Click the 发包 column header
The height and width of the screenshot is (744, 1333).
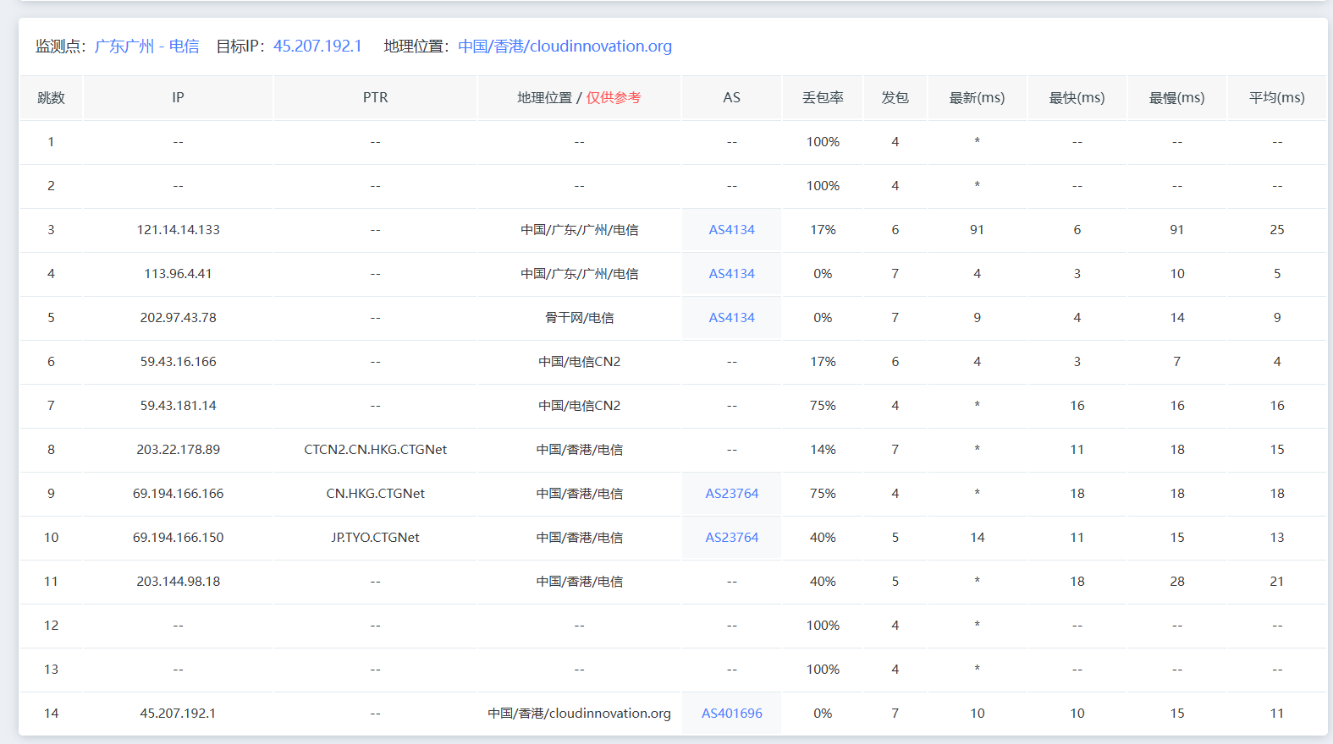[895, 98]
